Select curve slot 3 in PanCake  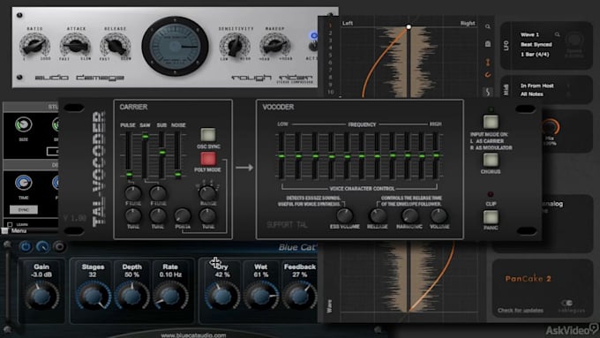click(x=330, y=41)
